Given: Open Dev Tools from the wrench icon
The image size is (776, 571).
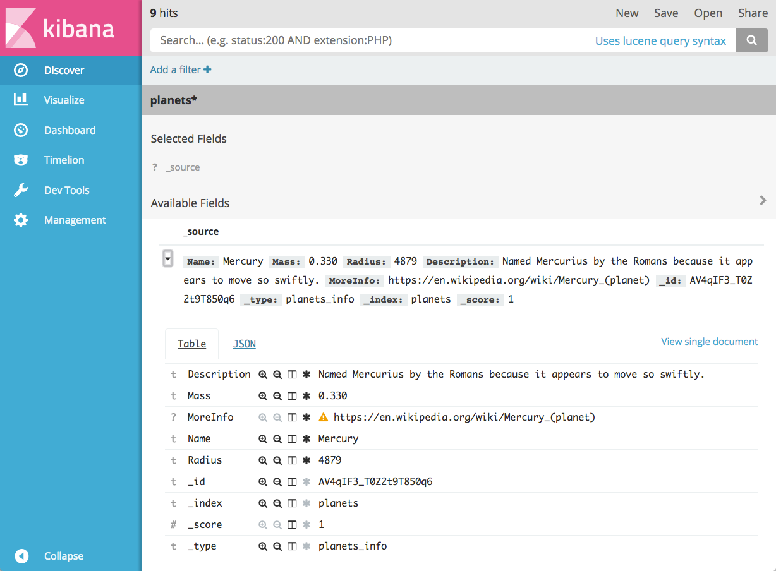Looking at the screenshot, I should pyautogui.click(x=21, y=190).
